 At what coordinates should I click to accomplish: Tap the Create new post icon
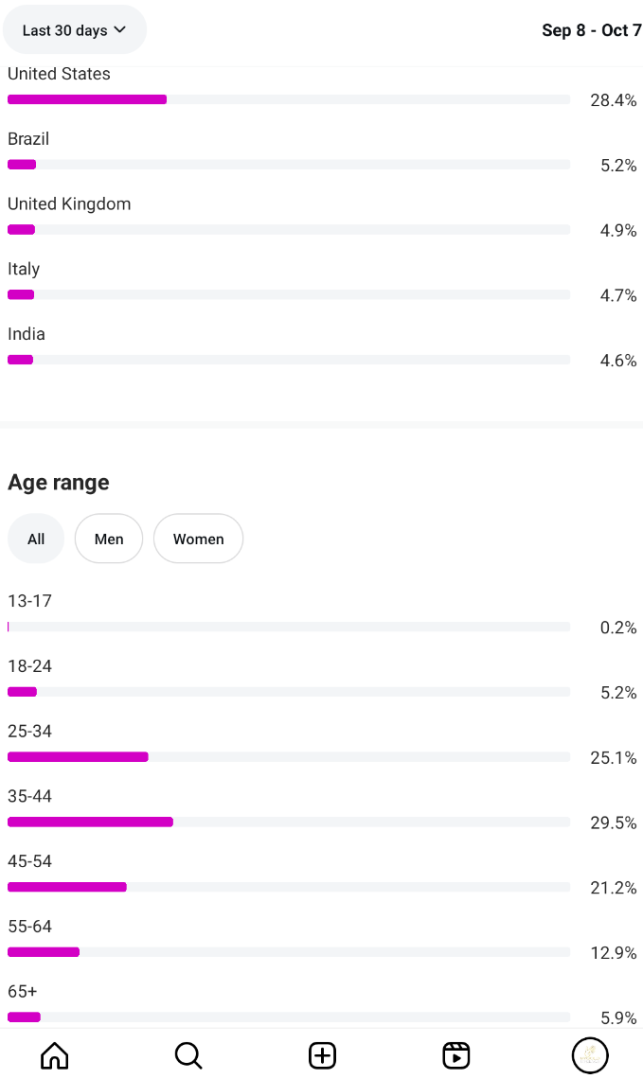click(x=322, y=1055)
